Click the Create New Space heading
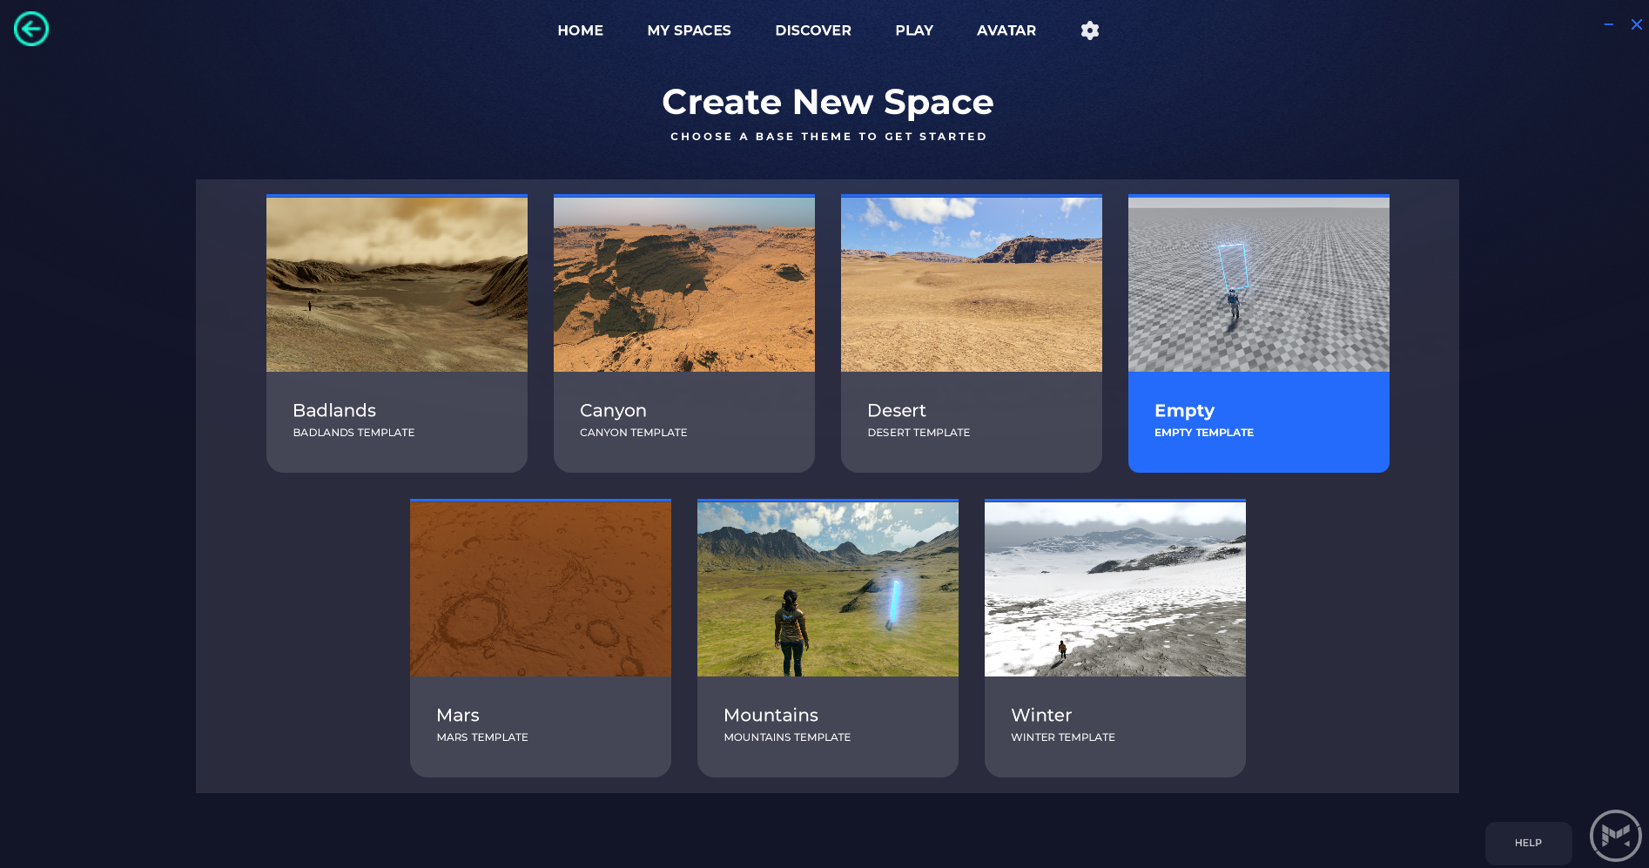1649x868 pixels. pyautogui.click(x=828, y=102)
